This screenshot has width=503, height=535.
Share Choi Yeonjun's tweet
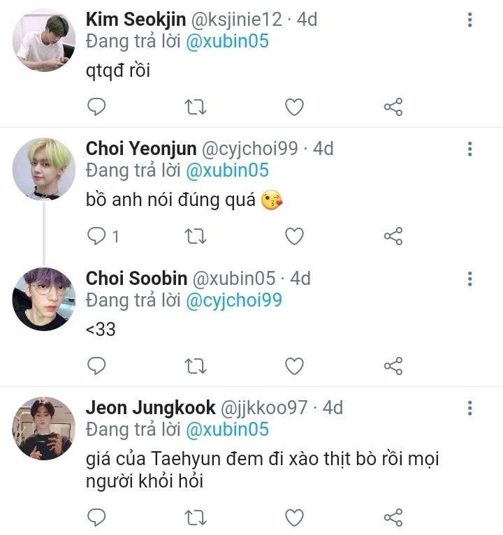click(393, 236)
